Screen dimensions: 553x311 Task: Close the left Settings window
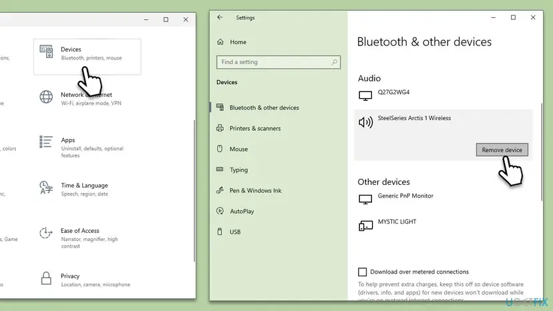coord(186,20)
